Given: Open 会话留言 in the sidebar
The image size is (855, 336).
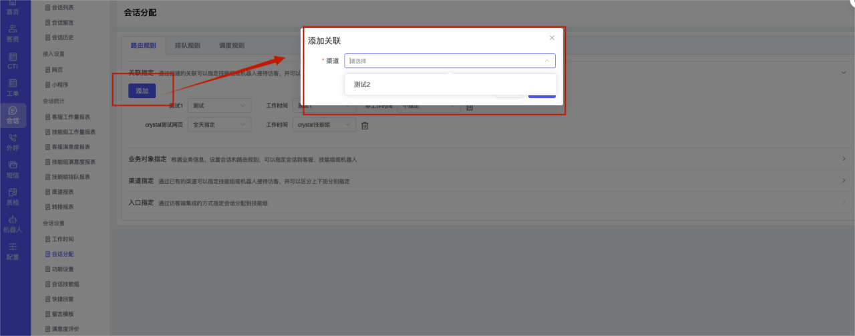Looking at the screenshot, I should (x=59, y=23).
